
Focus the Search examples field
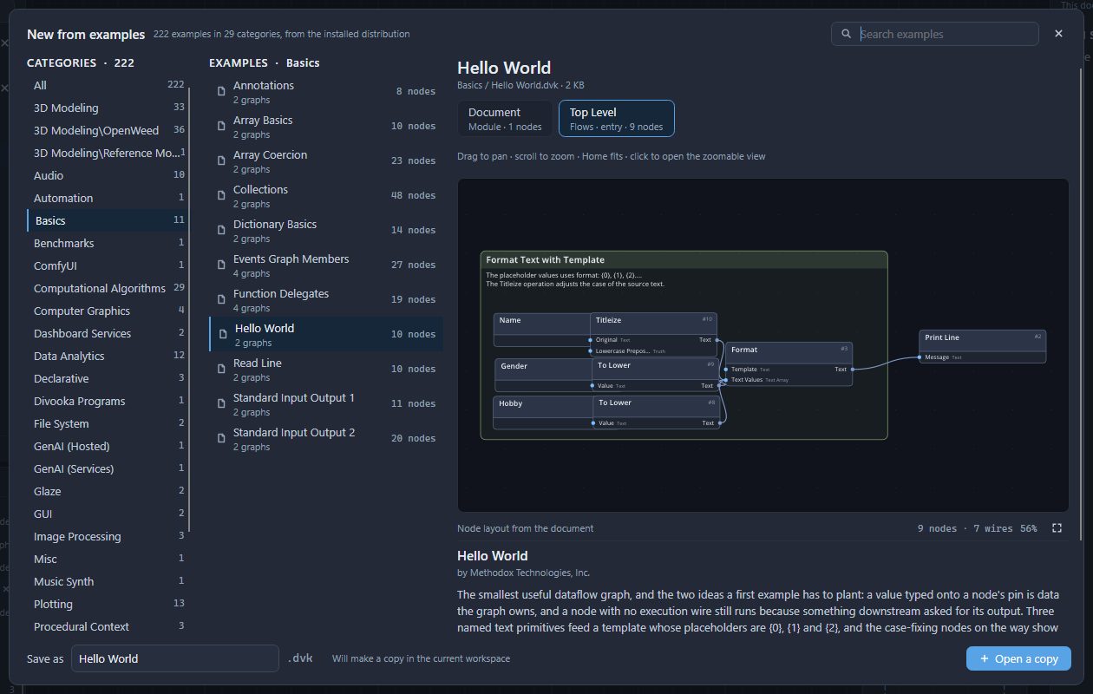click(935, 34)
